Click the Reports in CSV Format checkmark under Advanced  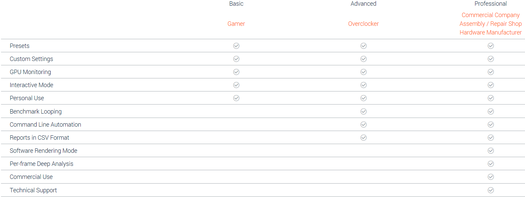pos(364,138)
